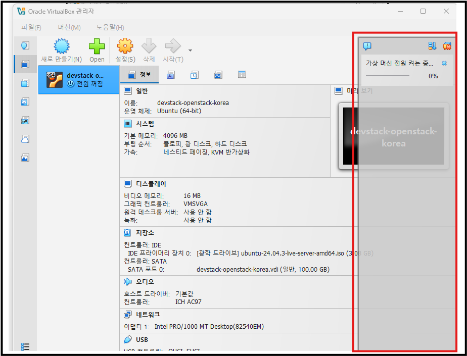Open the file manager tab icon
467x356 pixels.
pyautogui.click(x=242, y=74)
